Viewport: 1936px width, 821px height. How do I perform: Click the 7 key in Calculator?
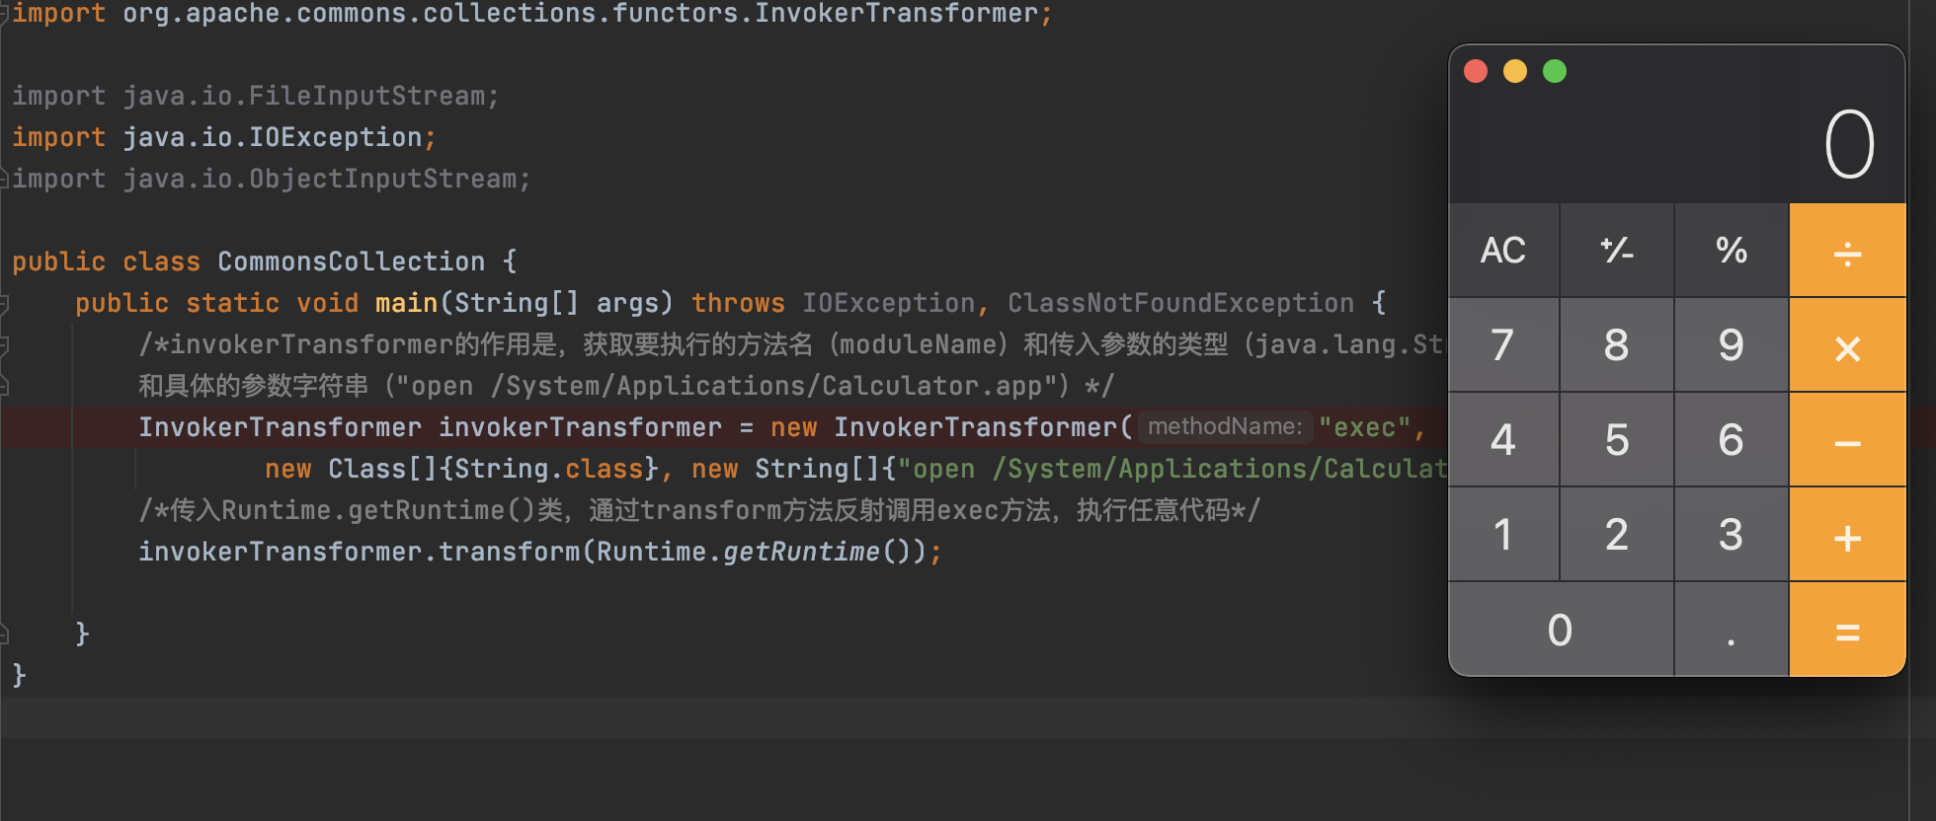tap(1503, 345)
